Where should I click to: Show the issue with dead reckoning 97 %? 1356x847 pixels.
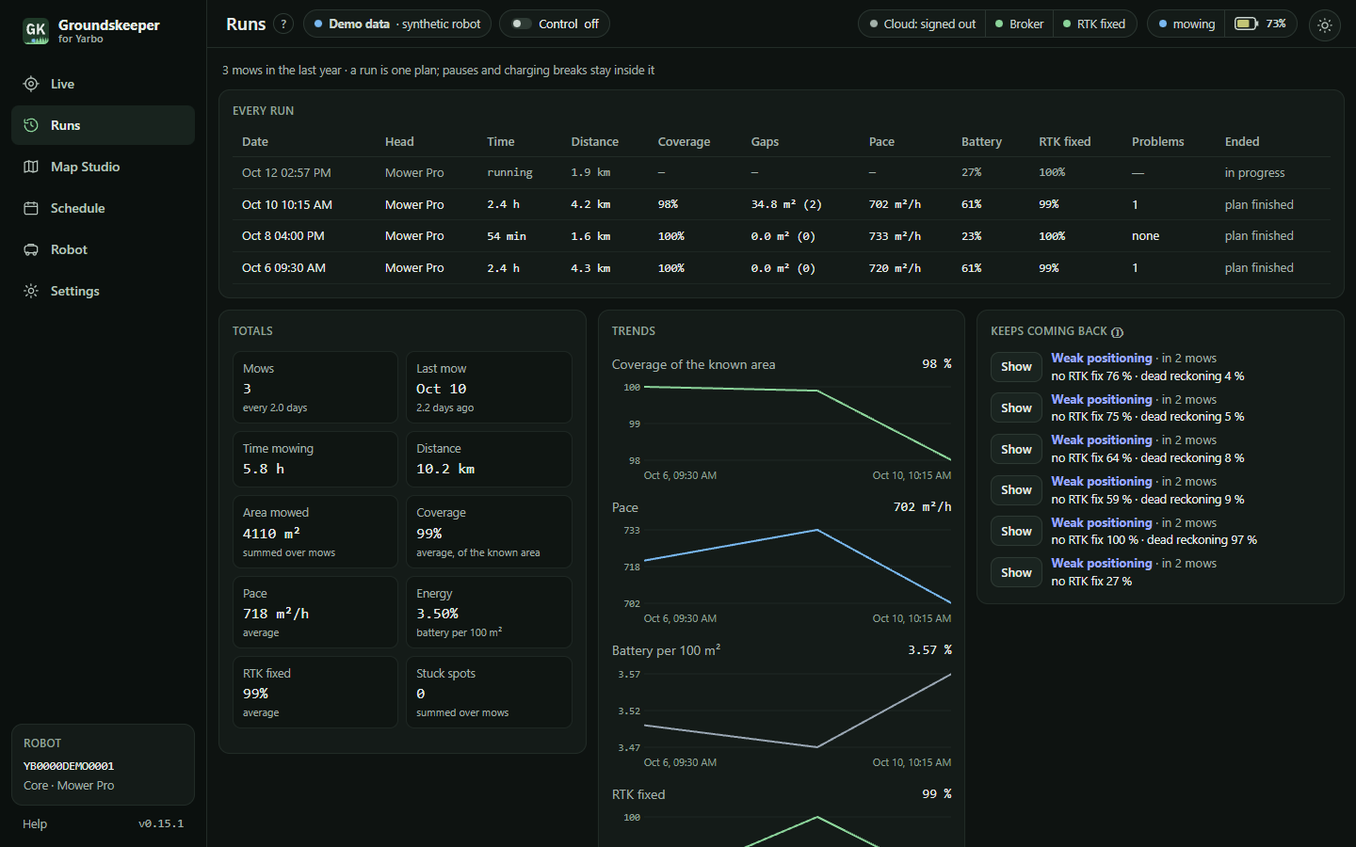point(1016,532)
